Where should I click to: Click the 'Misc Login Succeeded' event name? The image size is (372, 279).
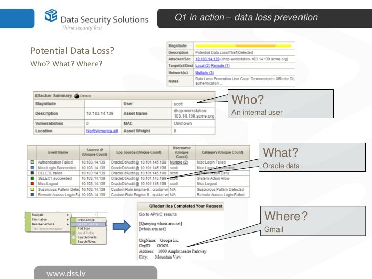tap(57, 168)
